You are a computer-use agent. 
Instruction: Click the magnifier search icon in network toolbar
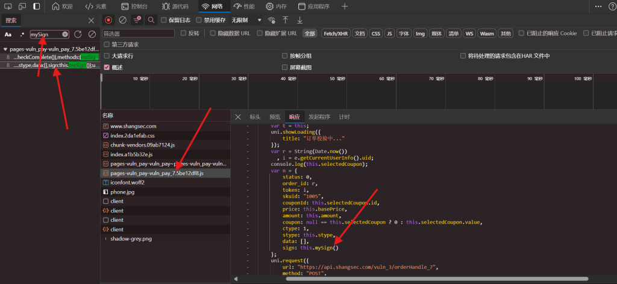151,20
